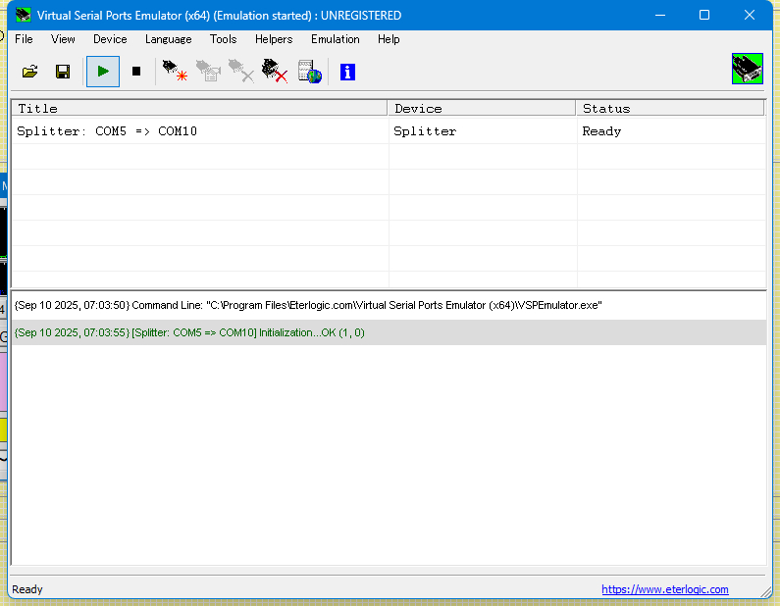This screenshot has height=606, width=780.
Task: Open the Language menu
Action: (168, 39)
